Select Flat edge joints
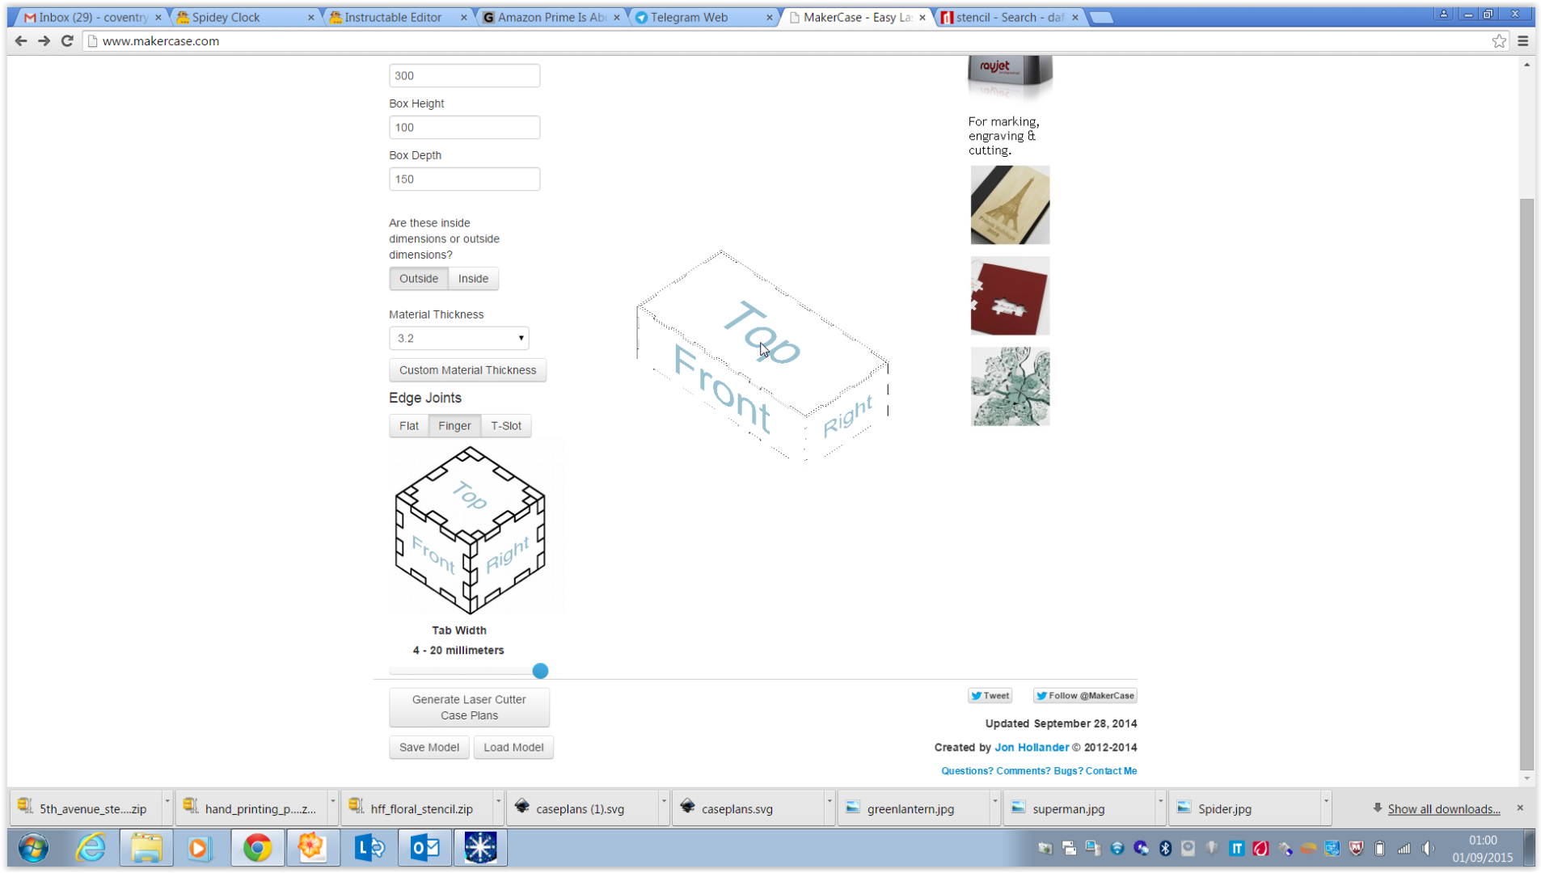Screen dimensions: 1541x873 (408, 426)
